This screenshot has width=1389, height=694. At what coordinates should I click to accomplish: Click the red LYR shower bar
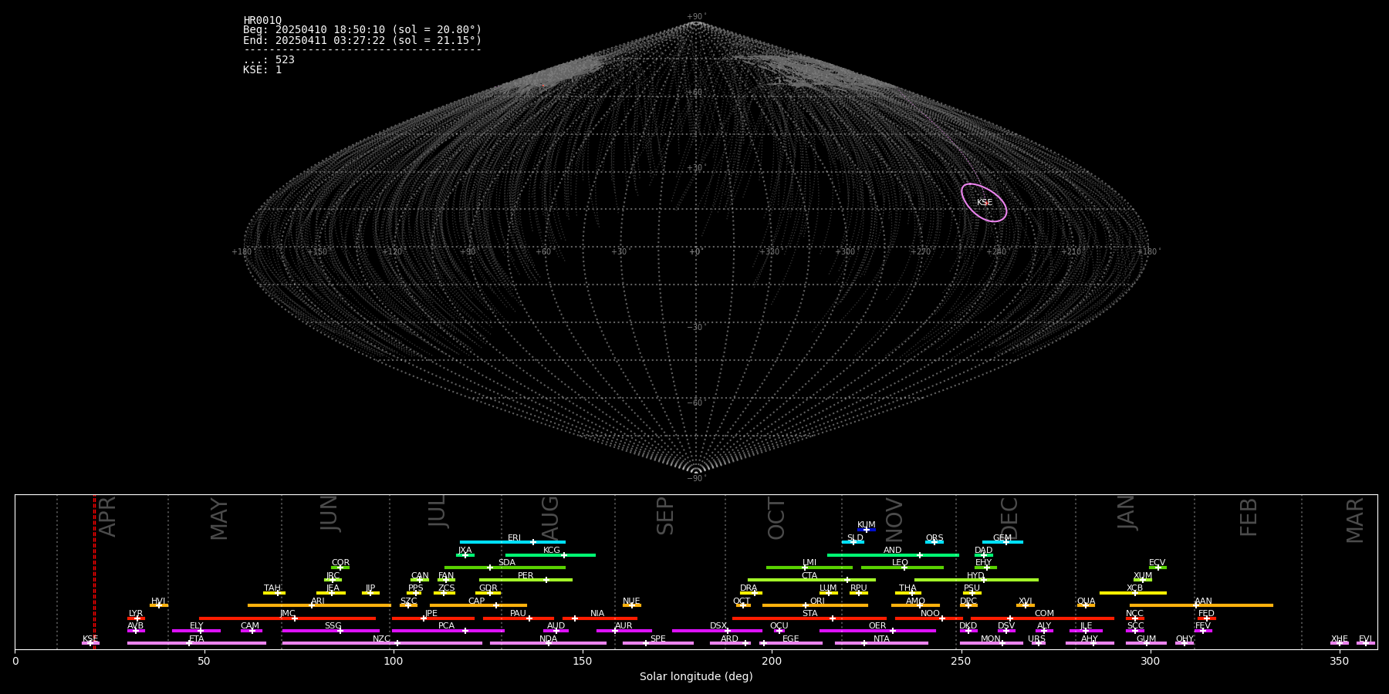click(136, 618)
